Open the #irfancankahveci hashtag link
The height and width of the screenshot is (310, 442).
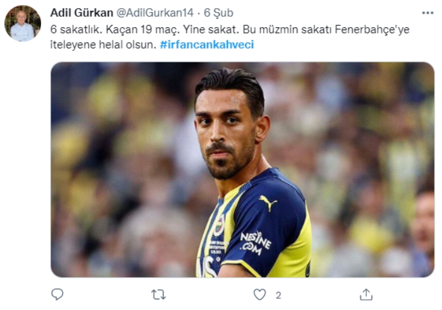207,45
